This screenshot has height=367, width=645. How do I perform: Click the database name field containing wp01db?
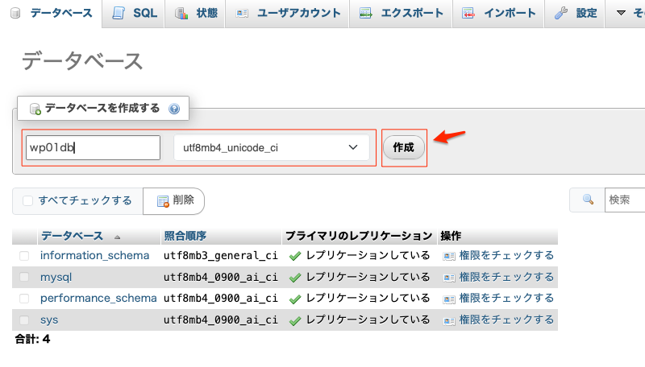(93, 147)
